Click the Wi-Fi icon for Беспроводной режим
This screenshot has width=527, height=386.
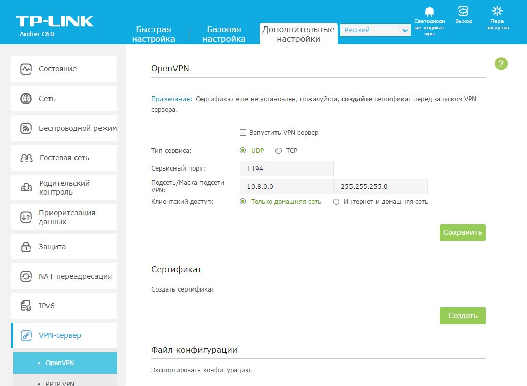26,128
